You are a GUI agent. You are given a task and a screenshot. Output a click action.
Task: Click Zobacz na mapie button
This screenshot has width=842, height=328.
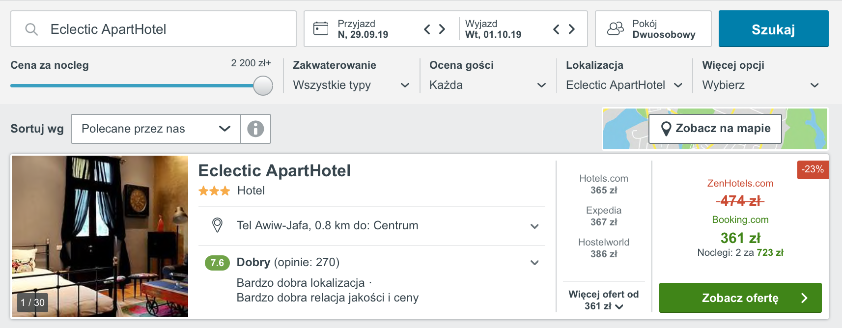click(x=715, y=129)
